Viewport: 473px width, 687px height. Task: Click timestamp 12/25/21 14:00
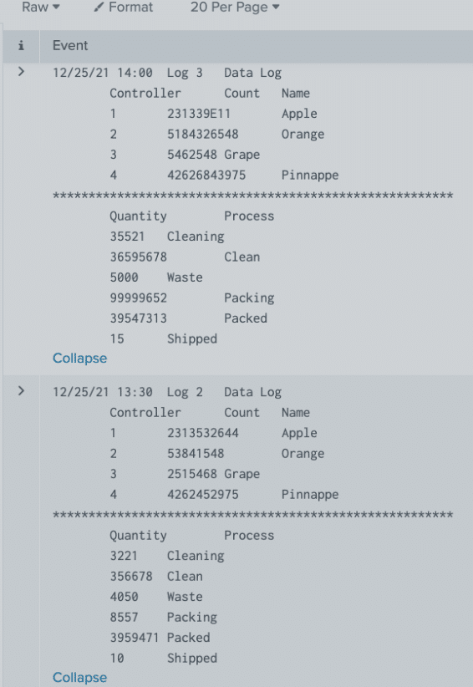pyautogui.click(x=103, y=73)
